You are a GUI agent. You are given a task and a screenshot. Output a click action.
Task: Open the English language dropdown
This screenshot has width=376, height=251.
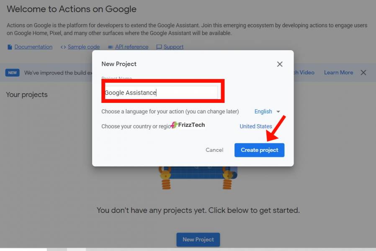pyautogui.click(x=263, y=111)
